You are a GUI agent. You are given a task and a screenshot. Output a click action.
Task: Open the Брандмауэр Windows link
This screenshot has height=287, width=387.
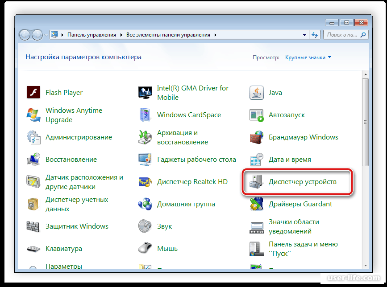[304, 137]
